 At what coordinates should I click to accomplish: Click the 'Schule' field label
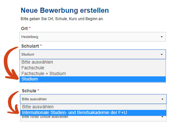[x=29, y=91]
